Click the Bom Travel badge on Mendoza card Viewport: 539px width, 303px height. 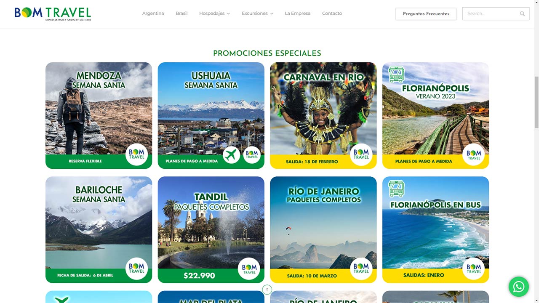(x=136, y=154)
